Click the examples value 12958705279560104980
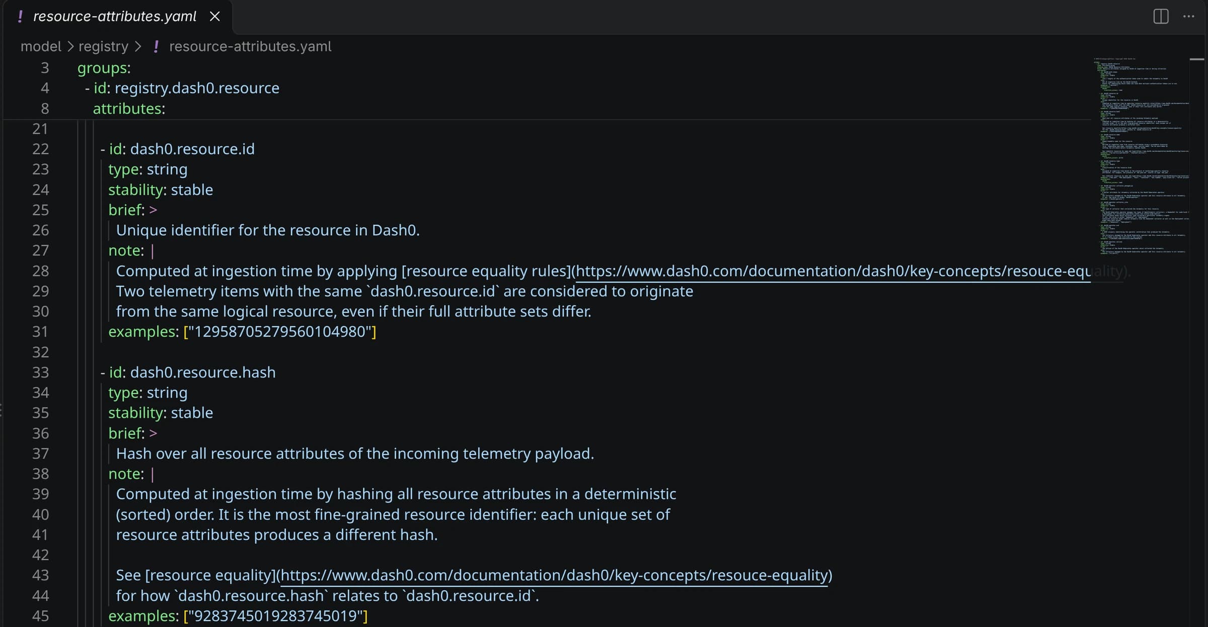Image resolution: width=1208 pixels, height=627 pixels. click(x=280, y=332)
